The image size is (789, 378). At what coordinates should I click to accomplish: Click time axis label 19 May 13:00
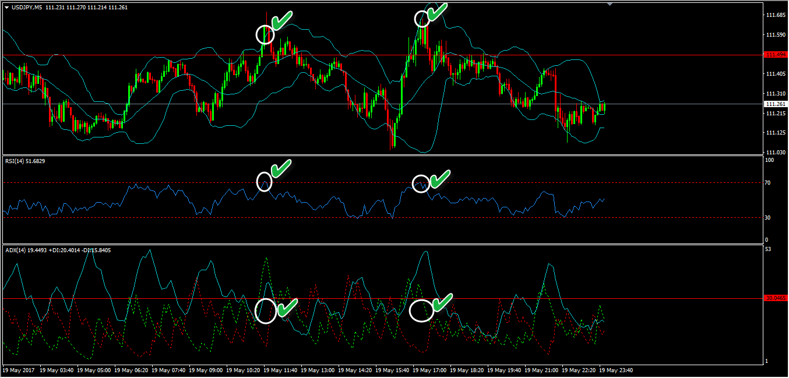click(318, 370)
